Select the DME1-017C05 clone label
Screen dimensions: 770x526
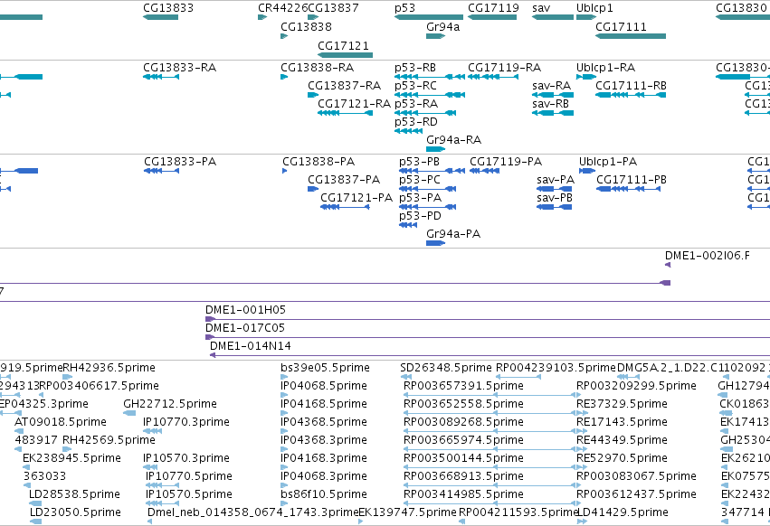tap(245, 328)
